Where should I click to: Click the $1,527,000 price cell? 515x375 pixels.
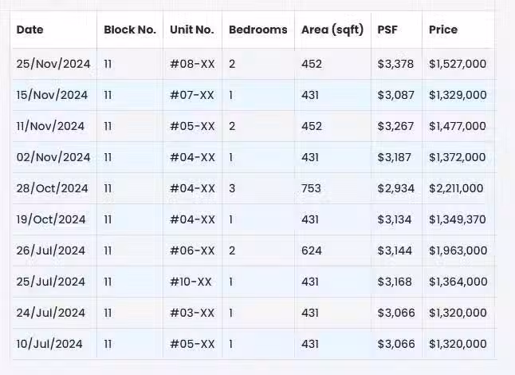coord(458,64)
